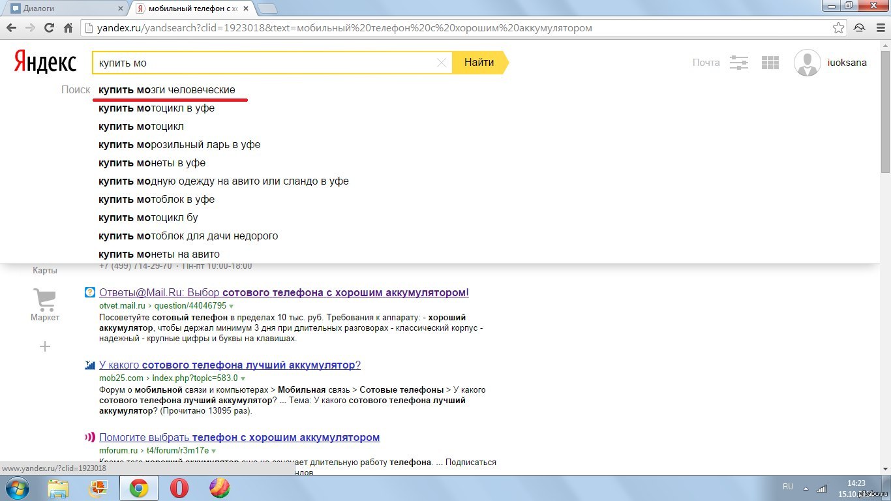Select suggestion купить монеты на авито
The image size is (891, 501).
[159, 254]
